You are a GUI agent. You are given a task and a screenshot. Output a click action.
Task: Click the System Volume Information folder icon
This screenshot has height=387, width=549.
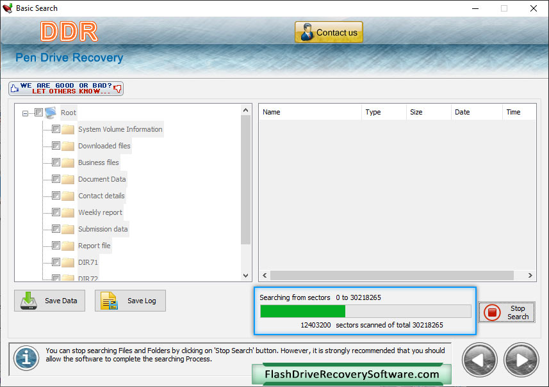pyautogui.click(x=68, y=129)
